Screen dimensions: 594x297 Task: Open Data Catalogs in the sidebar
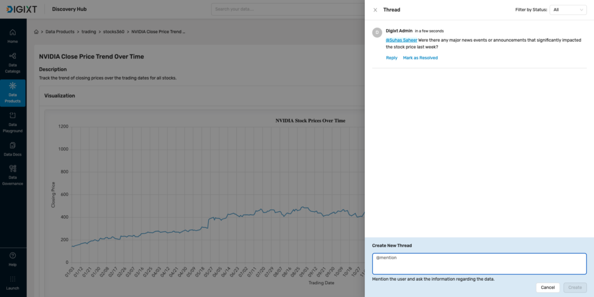(13, 63)
